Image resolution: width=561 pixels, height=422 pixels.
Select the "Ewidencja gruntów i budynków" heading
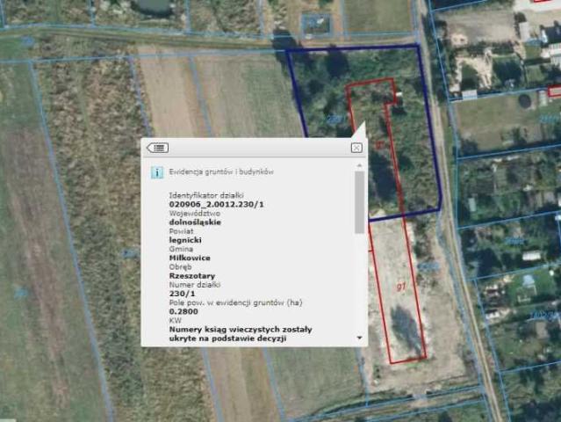coord(221,173)
